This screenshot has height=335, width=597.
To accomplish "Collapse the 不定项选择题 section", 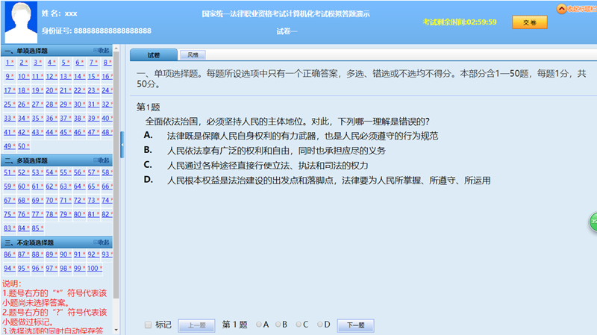I will tap(101, 242).
